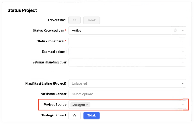Set Terverifikasi to Tidak
The image size is (194, 124).
[x=91, y=20]
